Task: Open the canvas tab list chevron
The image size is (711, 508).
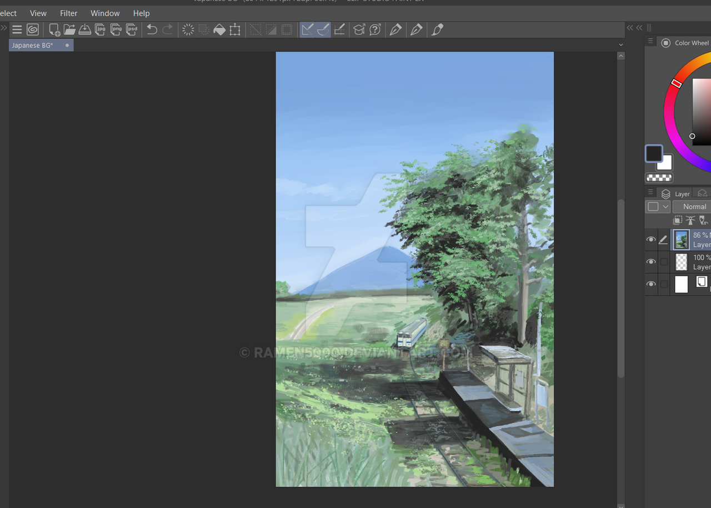Action: [x=620, y=45]
